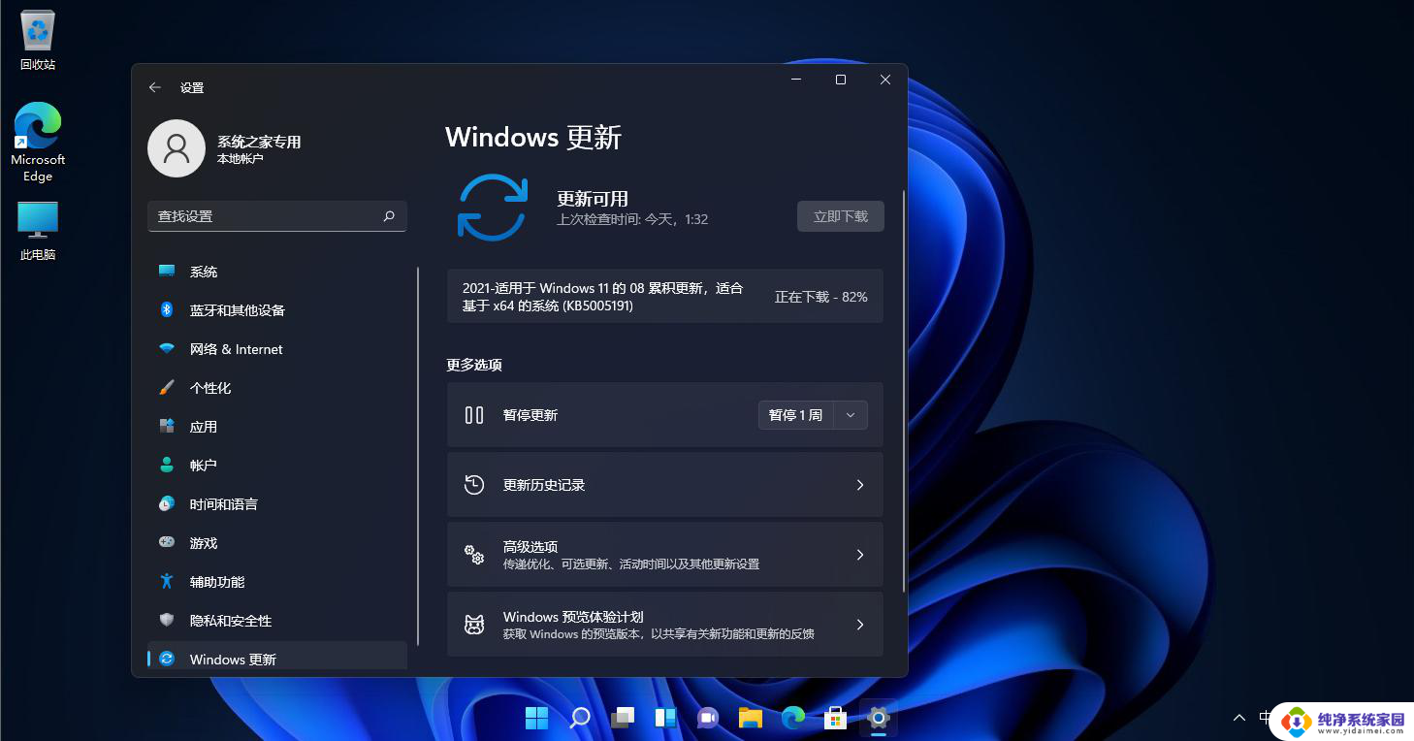
Task: Expand the 暂停 1 周 dropdown arrow
Action: click(851, 415)
